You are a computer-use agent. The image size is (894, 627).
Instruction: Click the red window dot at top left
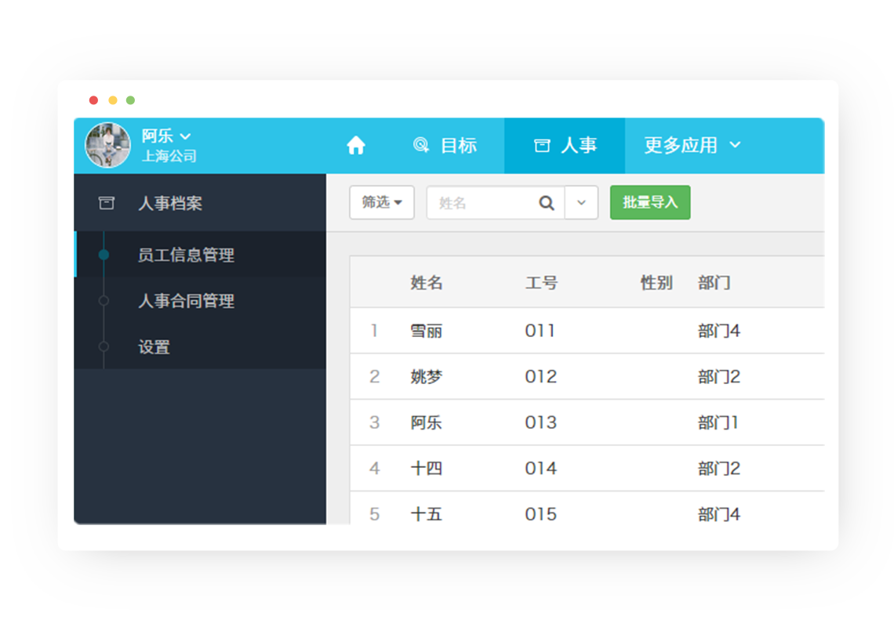(94, 100)
